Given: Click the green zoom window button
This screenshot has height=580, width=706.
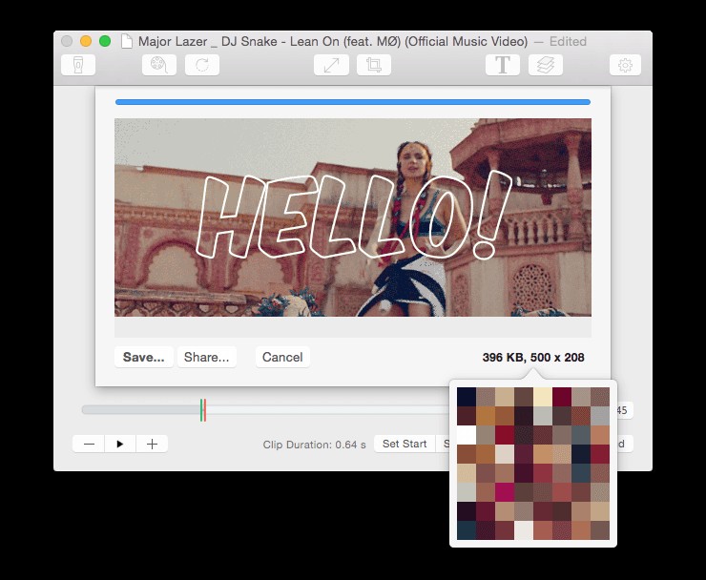Looking at the screenshot, I should tap(105, 41).
